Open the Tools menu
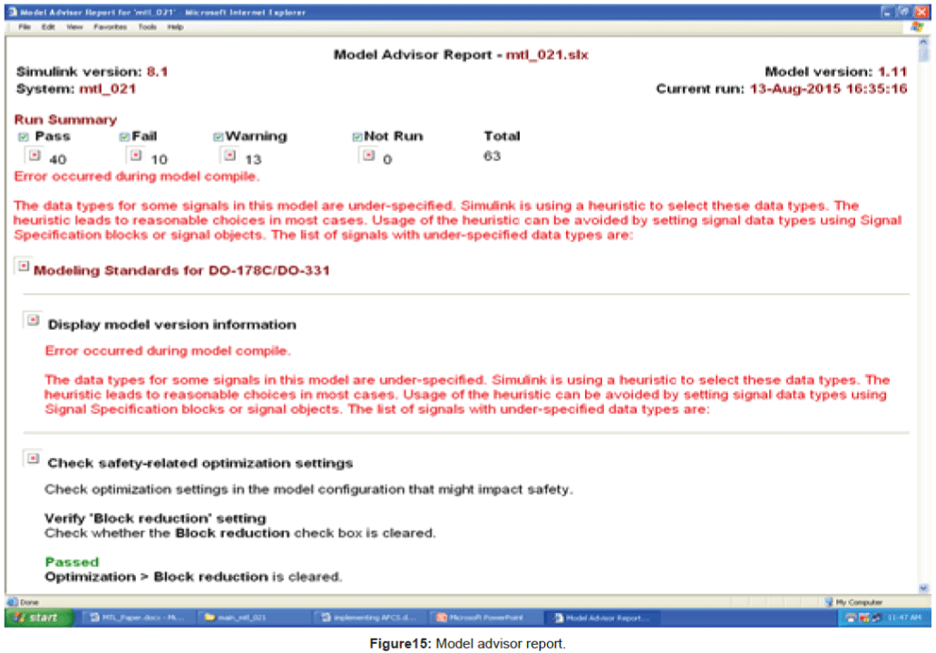Viewport: 936px width, 653px height. coord(147,27)
